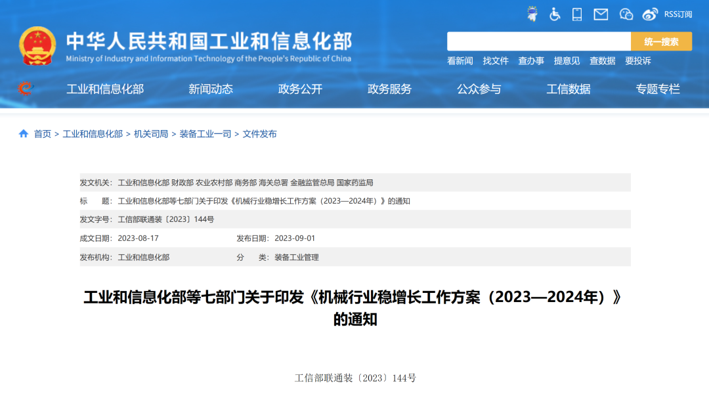This screenshot has height=396, width=709.
Task: Open 要投诉 quick link
Action: coord(638,60)
